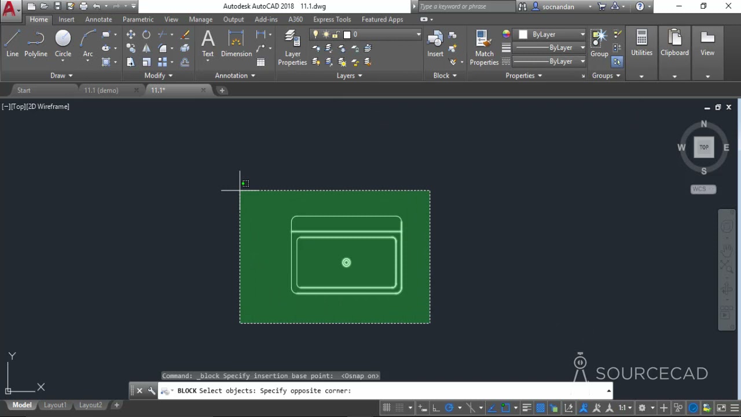Click the WCS coordinate system button
Image resolution: width=741 pixels, height=417 pixels.
pos(703,189)
